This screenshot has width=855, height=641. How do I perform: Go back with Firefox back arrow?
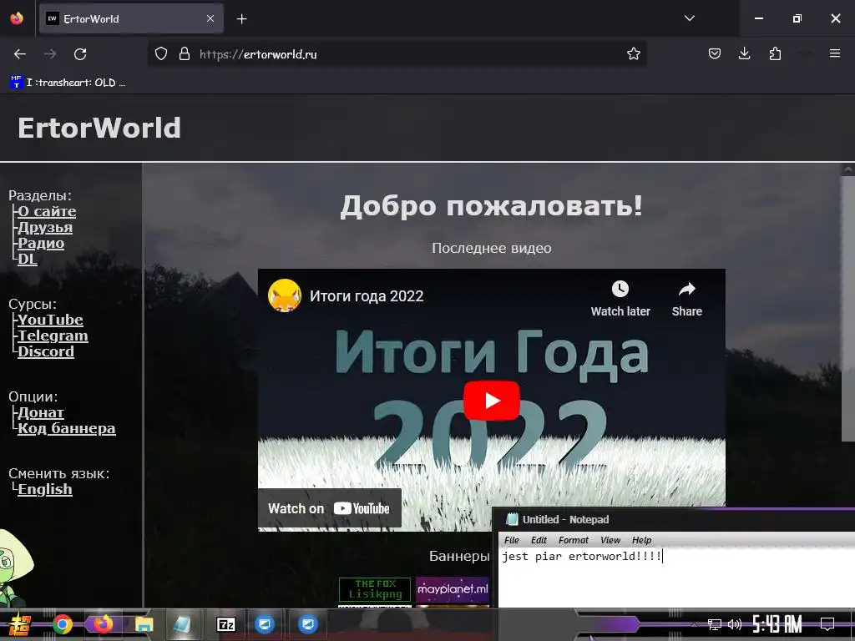click(x=20, y=54)
